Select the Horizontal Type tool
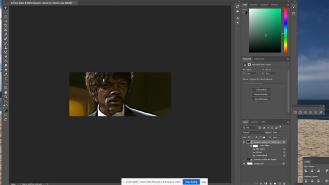 pyautogui.click(x=6, y=79)
